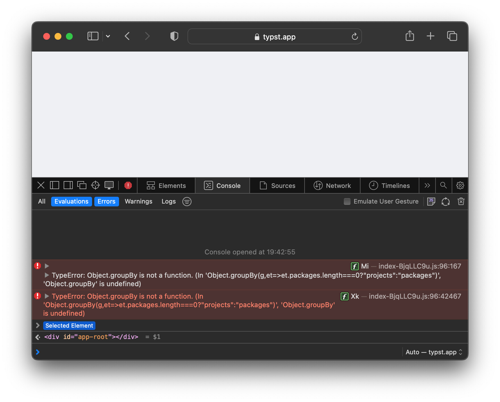This screenshot has width=500, height=402.
Task: Click the Mi function icon
Action: click(355, 266)
